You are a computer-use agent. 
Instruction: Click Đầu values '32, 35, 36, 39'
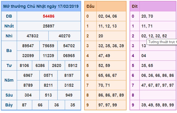111,46
